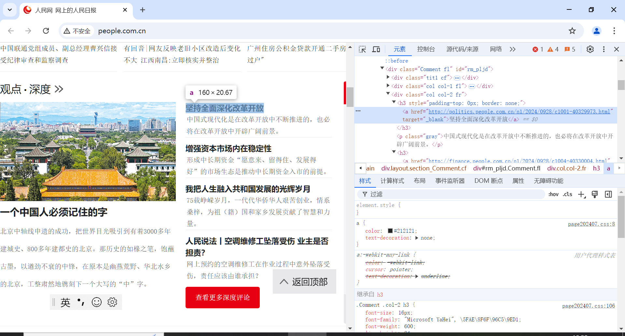Select div.col.col-2.fr breadcrumb
The height and width of the screenshot is (336, 625).
(567, 168)
